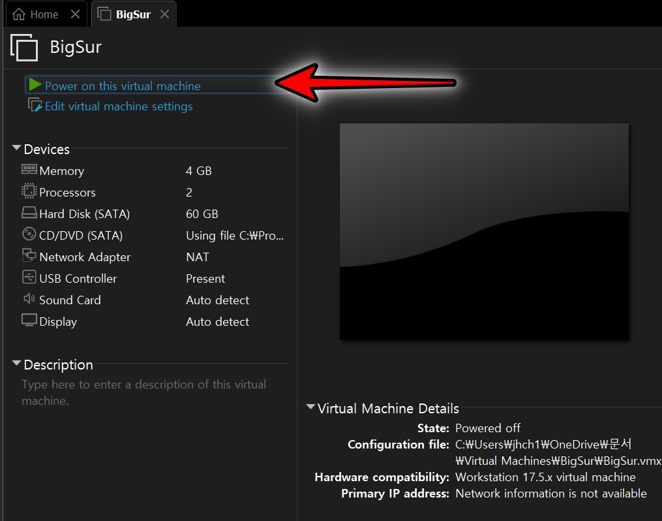This screenshot has height=521, width=662.
Task: Select the Memory device row
Action: pos(152,170)
